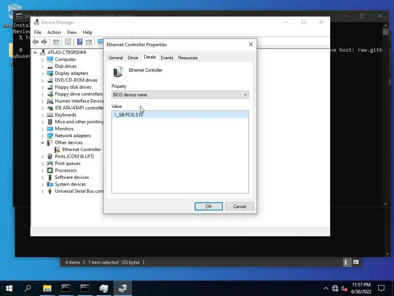Click the cmd window scroll-up arrow
Screen dimensions: 394x296
point(386,25)
